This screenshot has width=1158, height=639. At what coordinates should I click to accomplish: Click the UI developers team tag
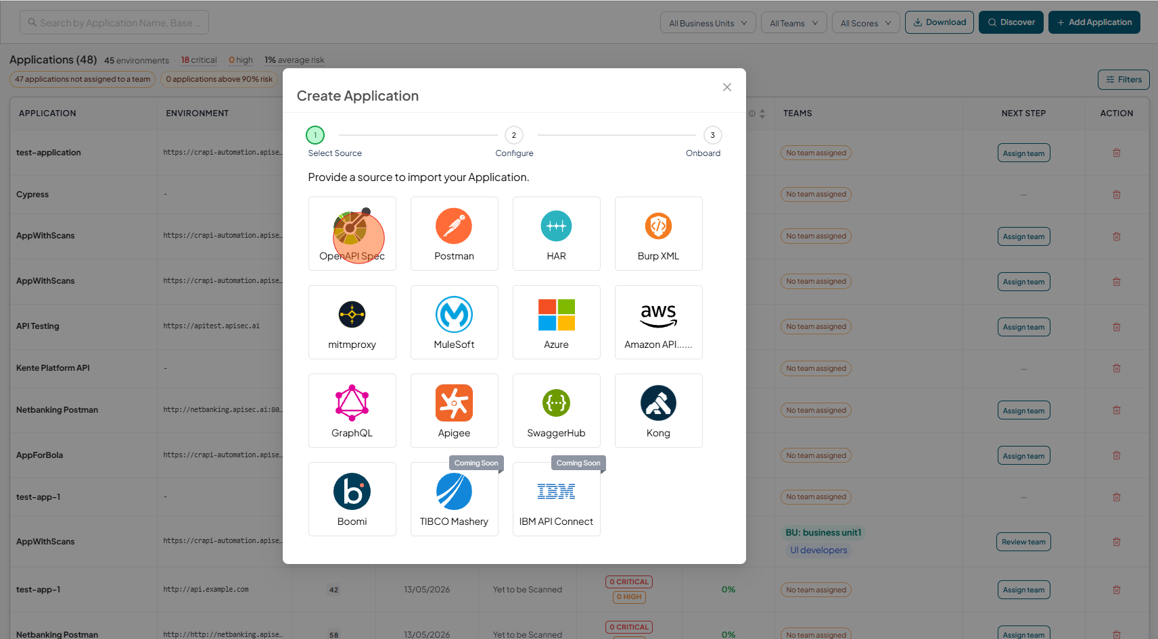(x=818, y=551)
